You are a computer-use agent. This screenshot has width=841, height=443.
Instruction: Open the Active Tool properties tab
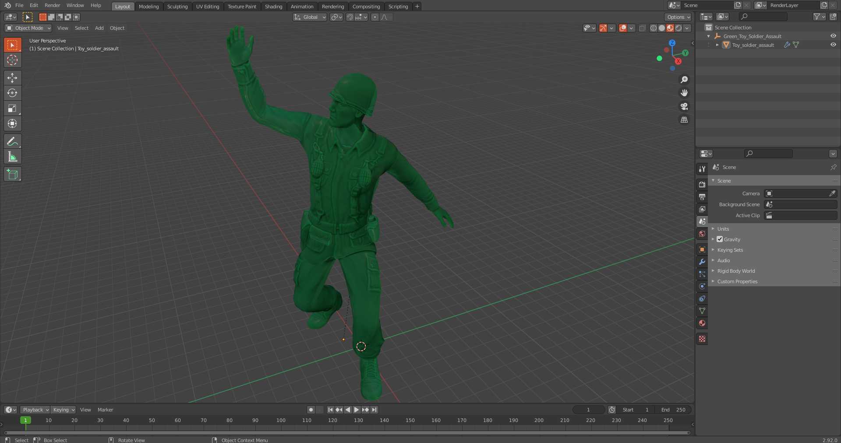[702, 169]
